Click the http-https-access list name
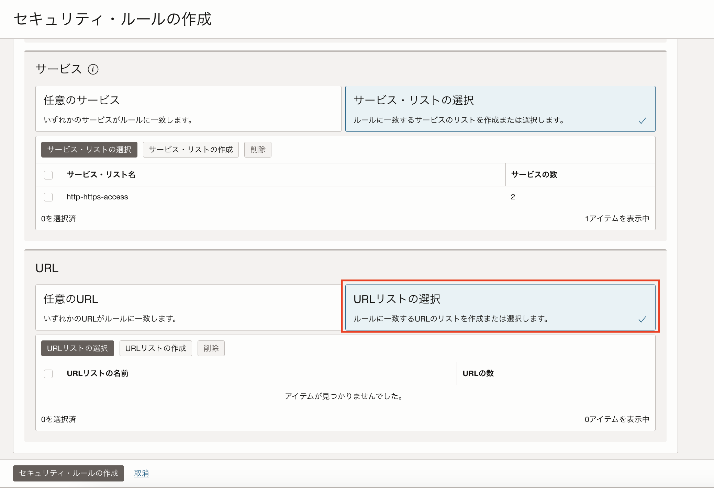The width and height of the screenshot is (714, 488). [97, 197]
